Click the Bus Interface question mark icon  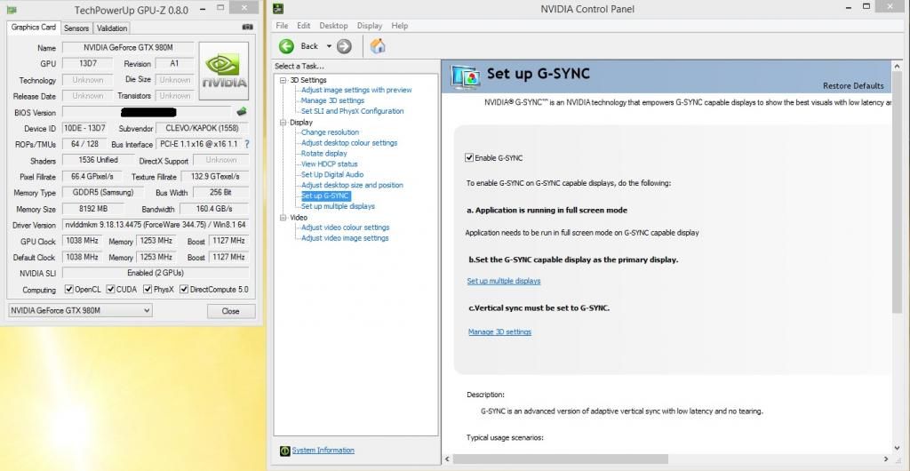pyautogui.click(x=247, y=144)
